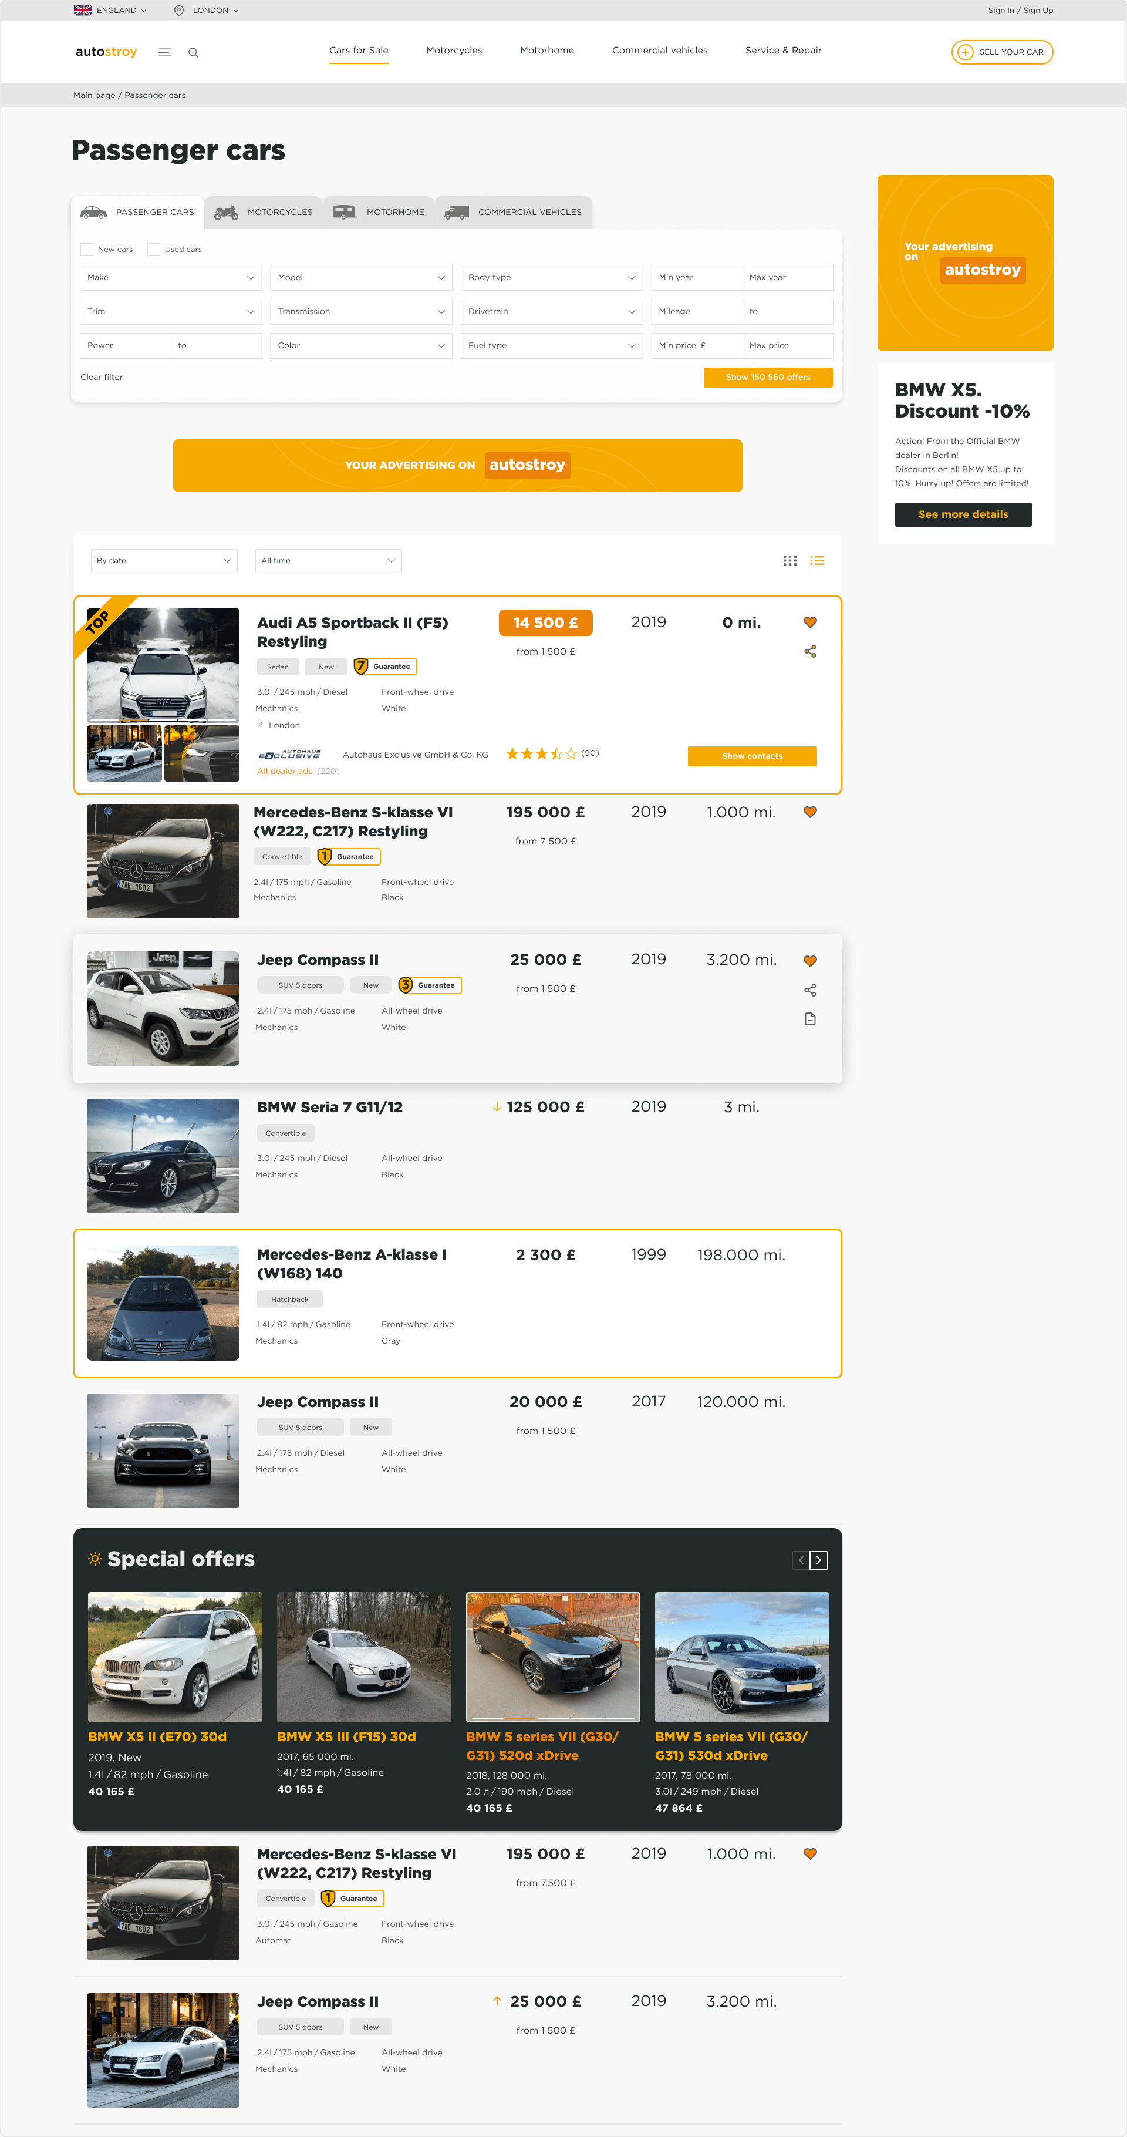This screenshot has width=1127, height=2137.
Task: Favorite the first Mercedes-Benz S-klasse 195 000 listing
Action: pos(810,812)
